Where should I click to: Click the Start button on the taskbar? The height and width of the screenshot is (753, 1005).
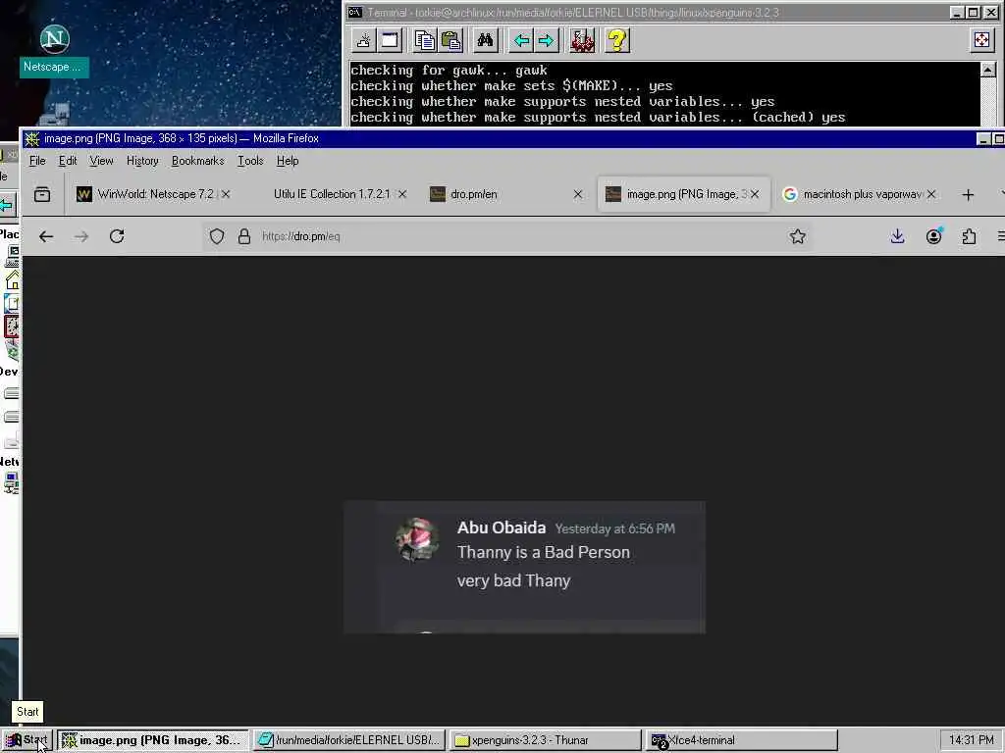[x=26, y=740]
